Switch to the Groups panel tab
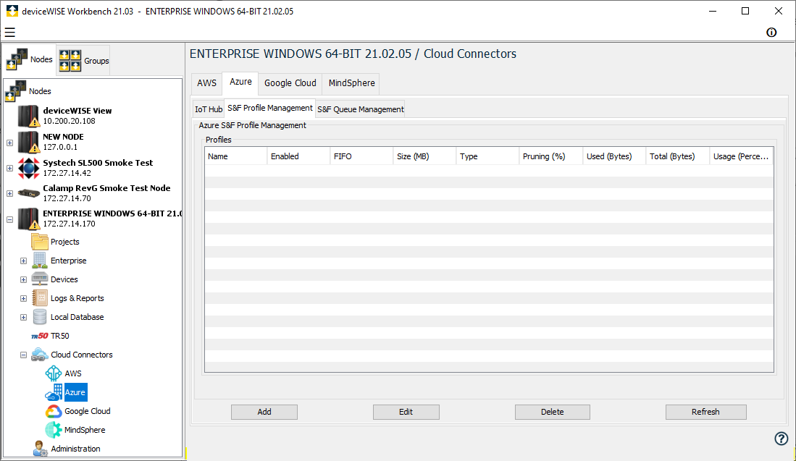This screenshot has width=796, height=461. coord(83,61)
